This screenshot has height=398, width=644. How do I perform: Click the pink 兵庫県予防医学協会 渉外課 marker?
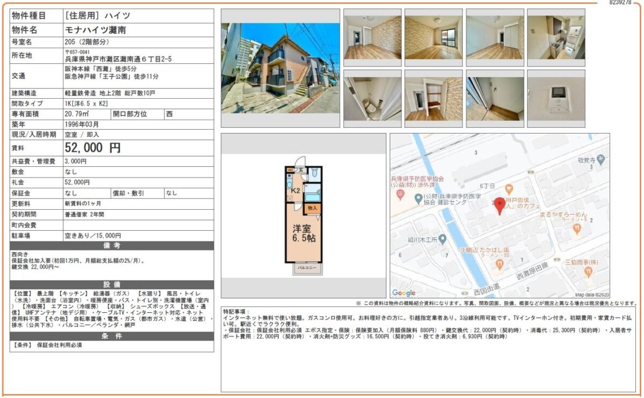(399, 195)
